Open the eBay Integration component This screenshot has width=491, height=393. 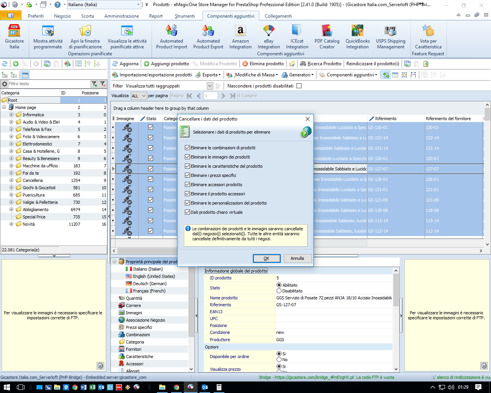269,37
